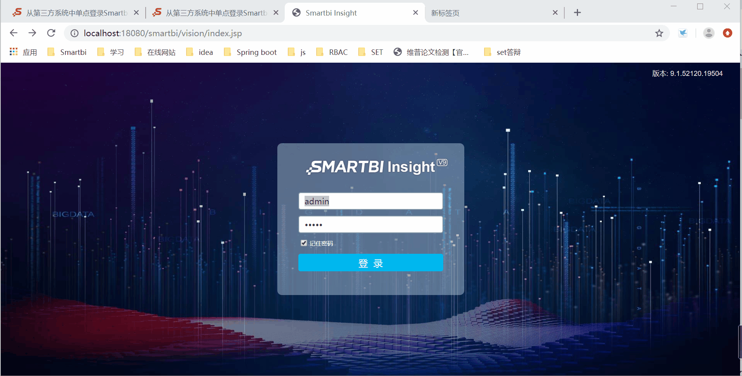
Task: Uncheck the 记住密码 checkbox
Action: pos(304,243)
